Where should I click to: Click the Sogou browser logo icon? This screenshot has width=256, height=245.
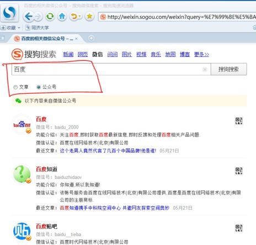[9, 13]
